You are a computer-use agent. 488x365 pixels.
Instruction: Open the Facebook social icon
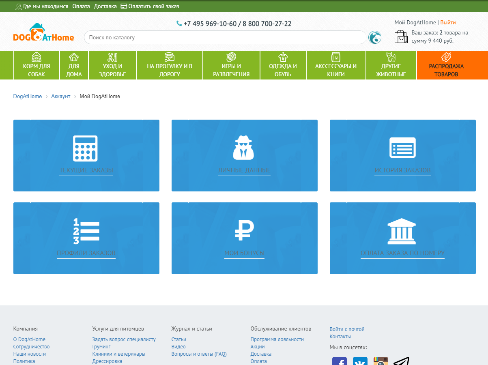(340, 361)
